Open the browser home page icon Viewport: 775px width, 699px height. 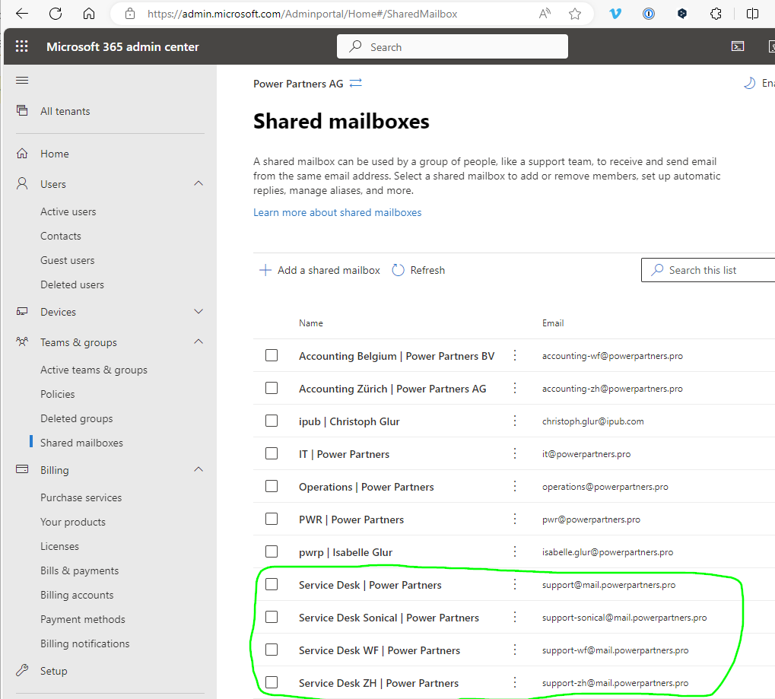pos(89,14)
